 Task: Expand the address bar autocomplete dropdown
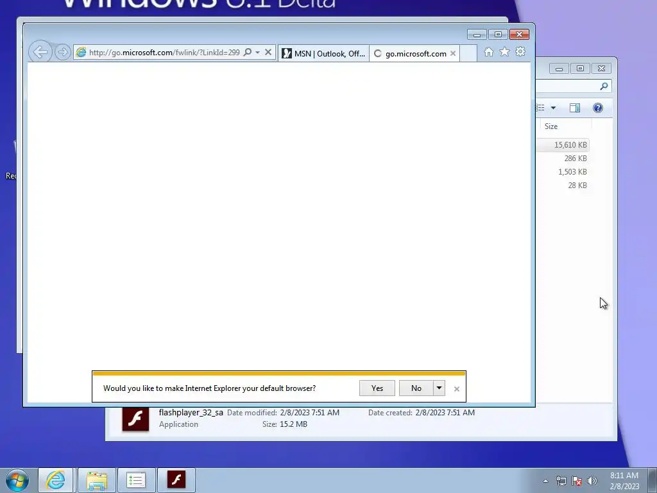(x=258, y=53)
